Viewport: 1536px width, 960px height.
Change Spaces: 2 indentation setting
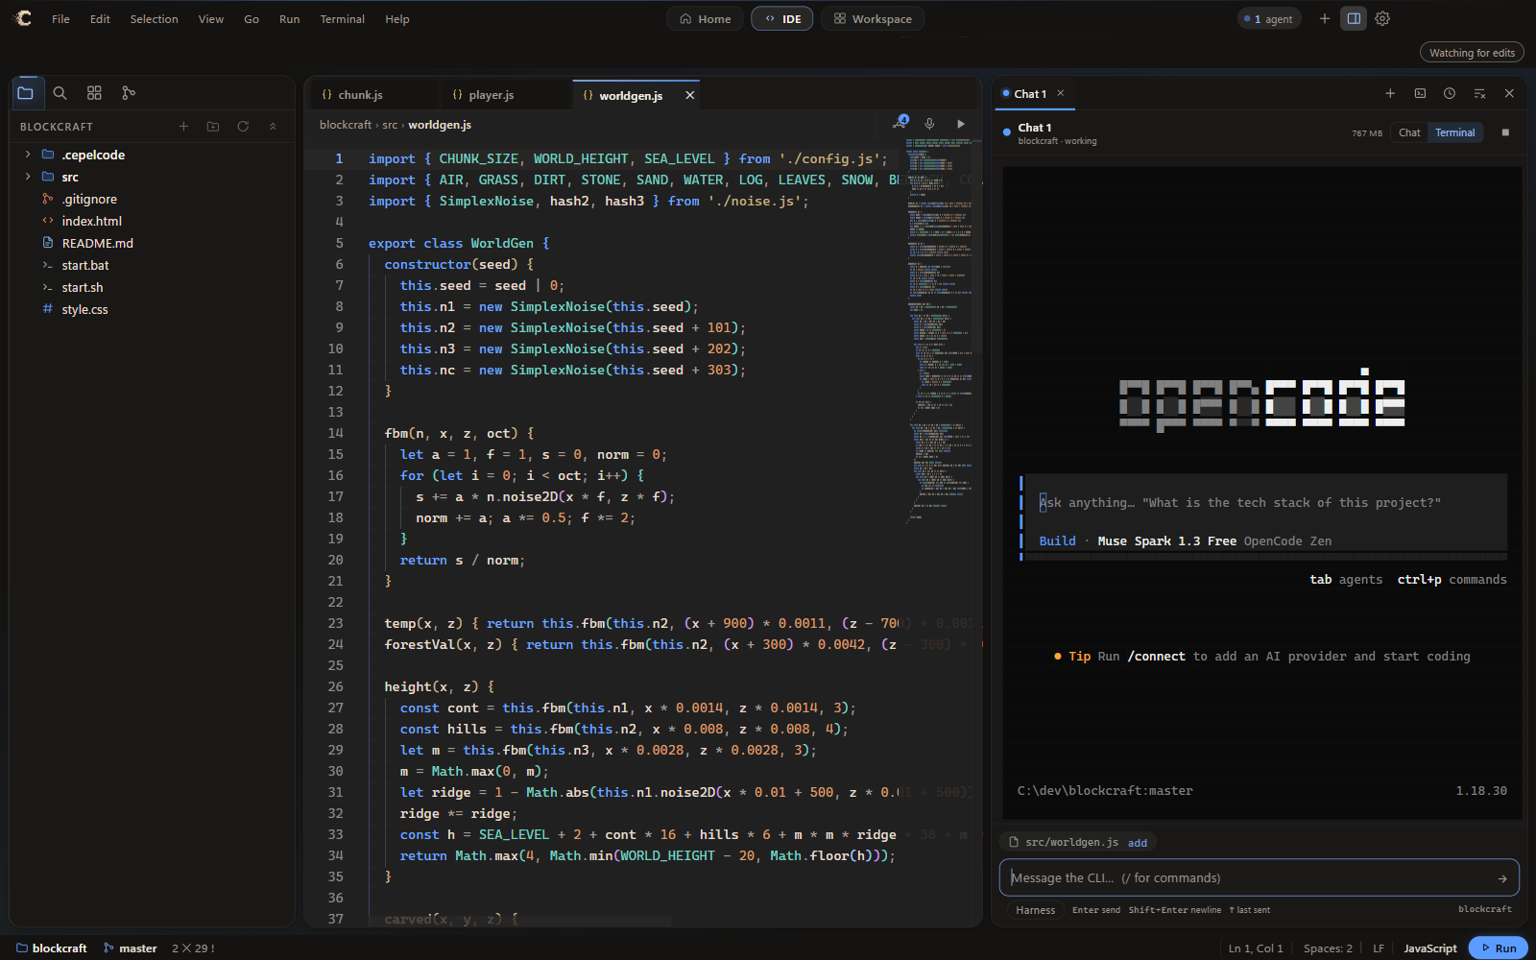[x=1328, y=948]
